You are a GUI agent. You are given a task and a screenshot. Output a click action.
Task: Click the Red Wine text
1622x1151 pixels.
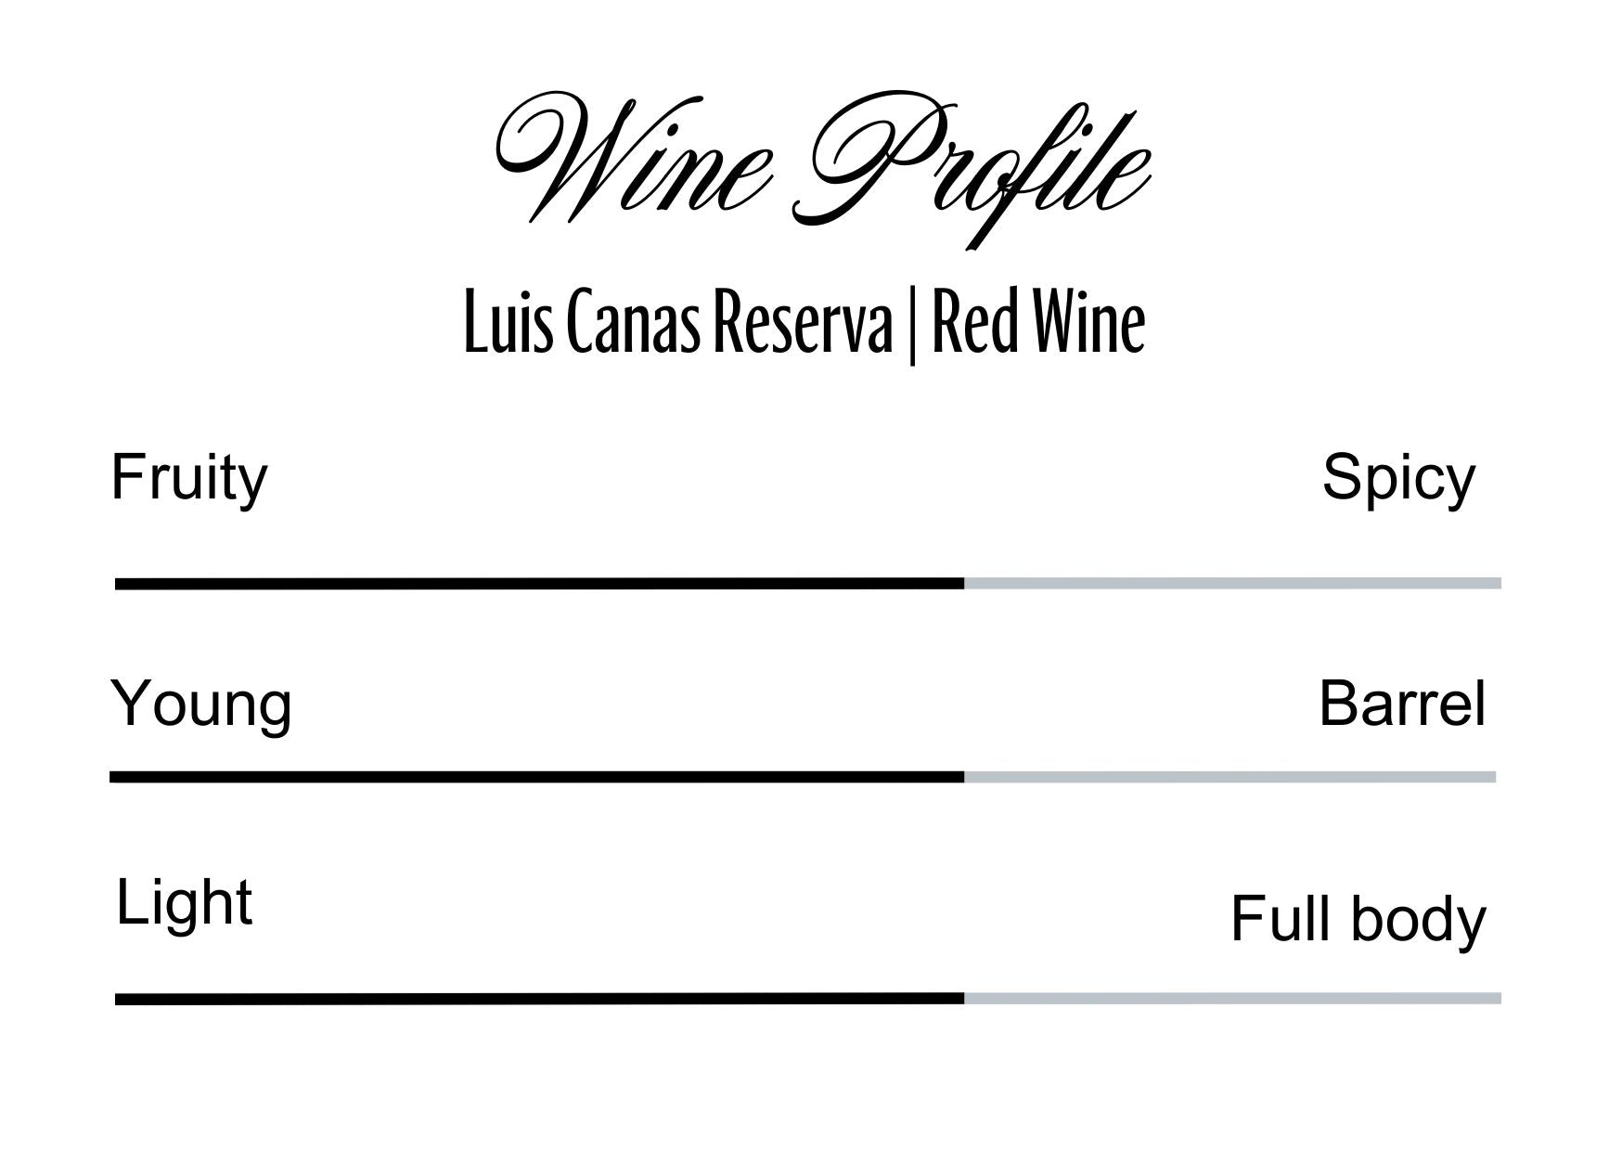(1037, 325)
